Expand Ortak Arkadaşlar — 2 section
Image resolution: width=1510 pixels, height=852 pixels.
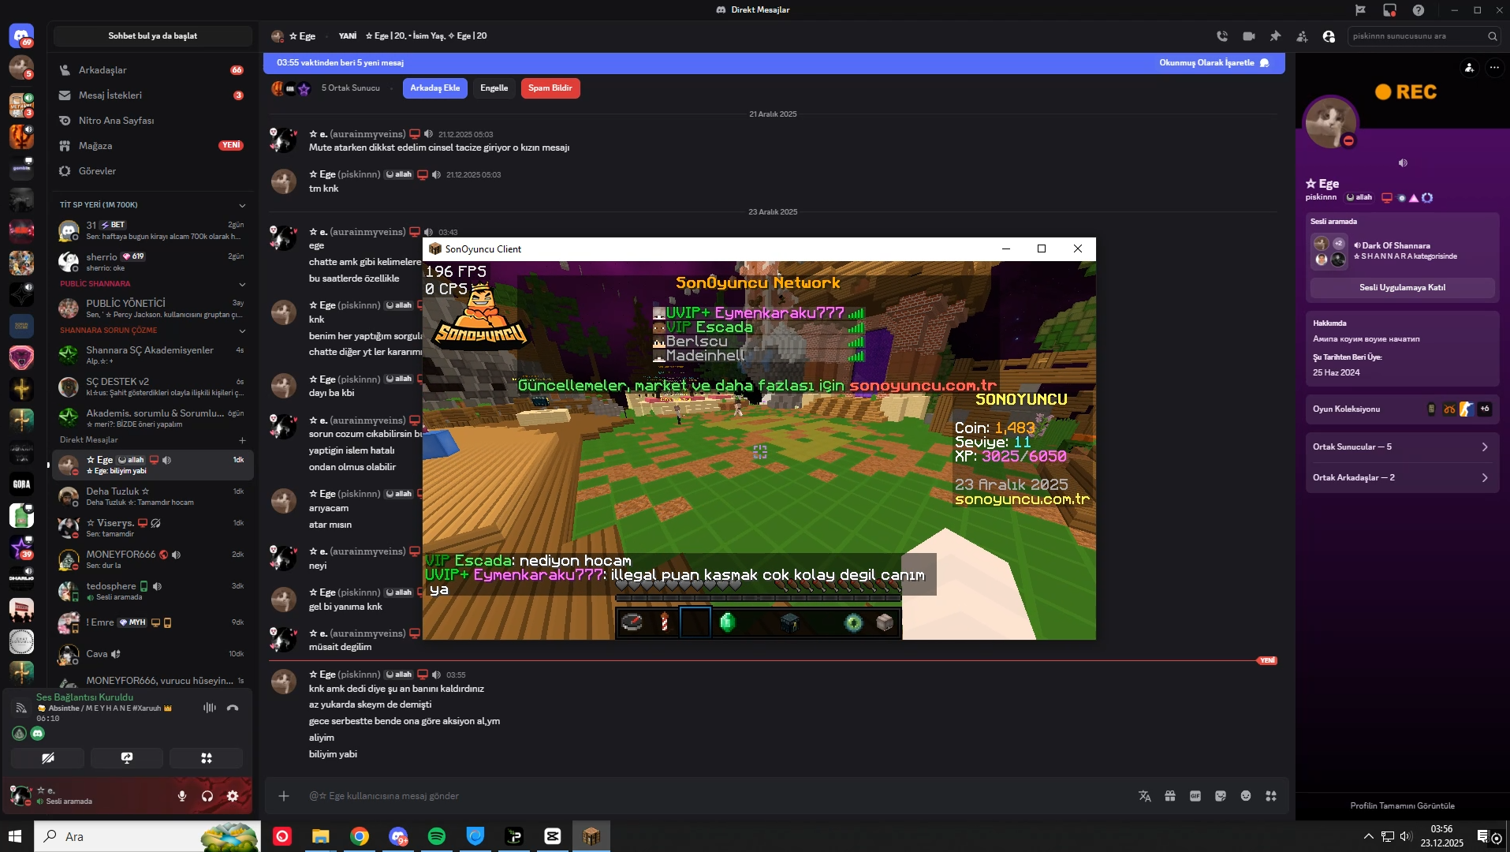click(1401, 477)
